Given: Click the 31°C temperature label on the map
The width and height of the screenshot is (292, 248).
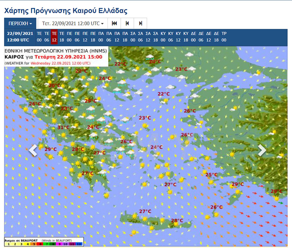Looking at the screenshot, I should click(63, 127).
